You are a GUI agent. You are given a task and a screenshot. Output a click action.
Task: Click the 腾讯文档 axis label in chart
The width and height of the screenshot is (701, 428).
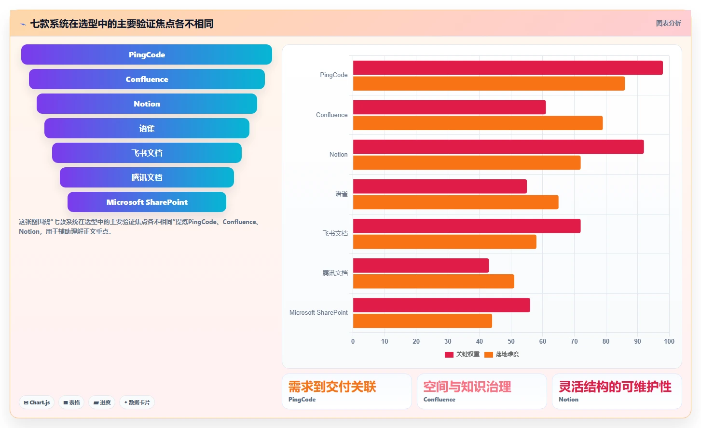point(335,273)
